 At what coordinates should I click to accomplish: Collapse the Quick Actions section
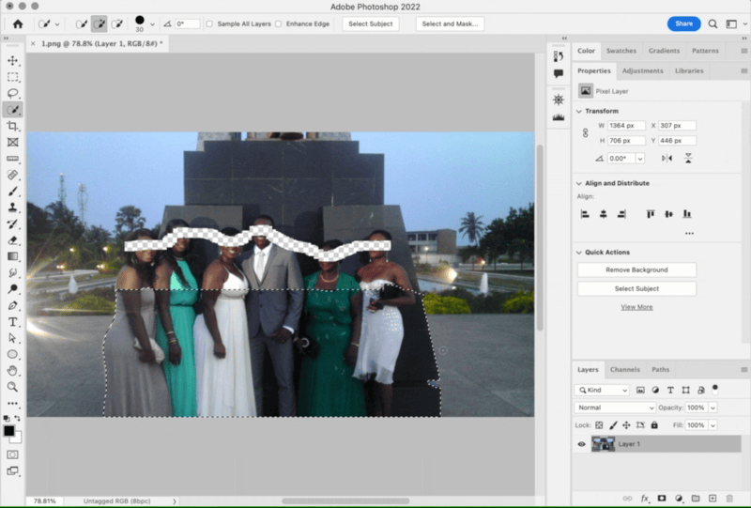tap(579, 253)
